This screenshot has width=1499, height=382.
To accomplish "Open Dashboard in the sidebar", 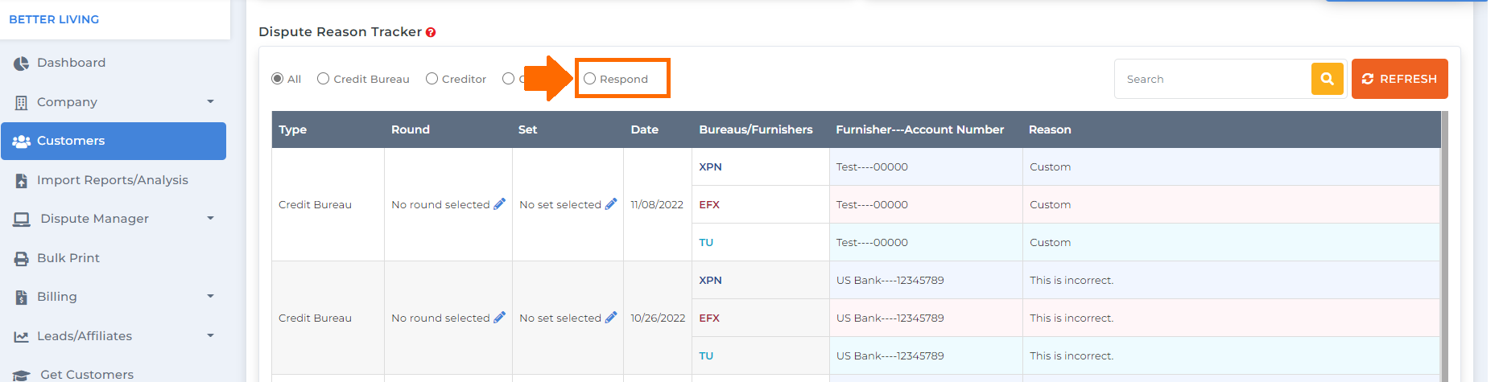I will pyautogui.click(x=114, y=63).
